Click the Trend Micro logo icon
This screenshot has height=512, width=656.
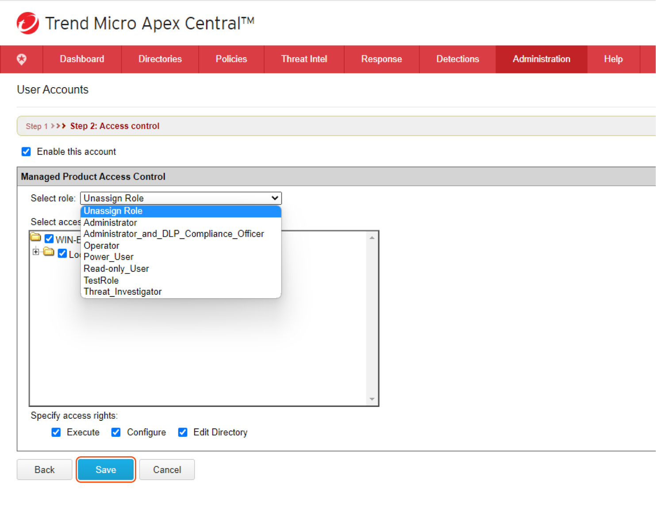27,23
